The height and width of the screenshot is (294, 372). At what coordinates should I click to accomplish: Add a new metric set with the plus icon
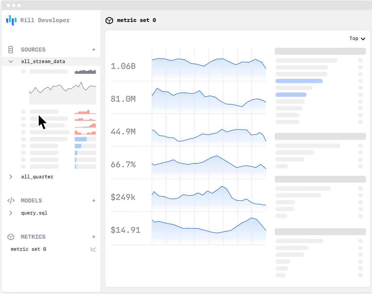[94, 237]
